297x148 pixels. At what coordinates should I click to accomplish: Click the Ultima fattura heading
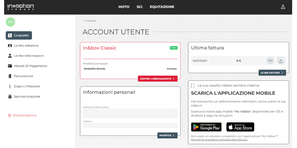pyautogui.click(x=207, y=48)
